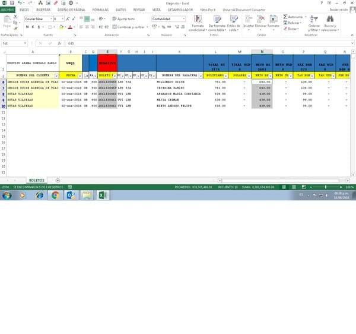Click Estilos de celda icon

(234, 20)
